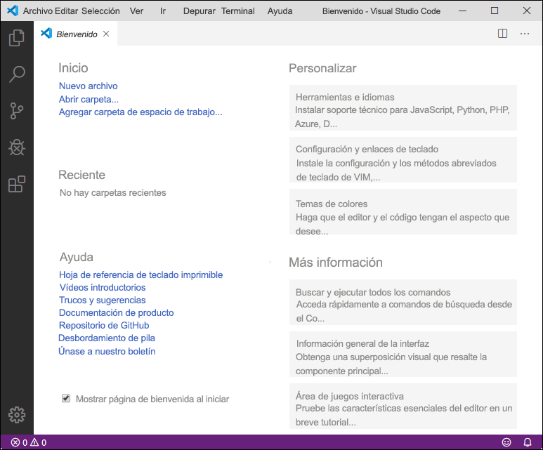This screenshot has width=543, height=450.
Task: Click Agregar carpeta de espacio de trabajo link
Action: point(140,112)
